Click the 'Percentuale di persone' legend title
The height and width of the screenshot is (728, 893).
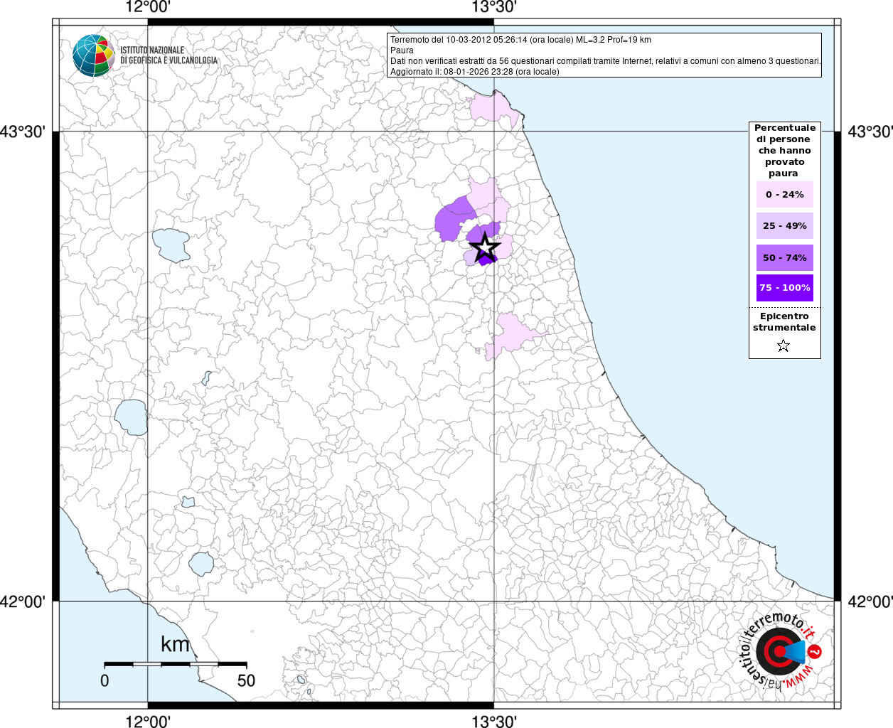(x=784, y=150)
